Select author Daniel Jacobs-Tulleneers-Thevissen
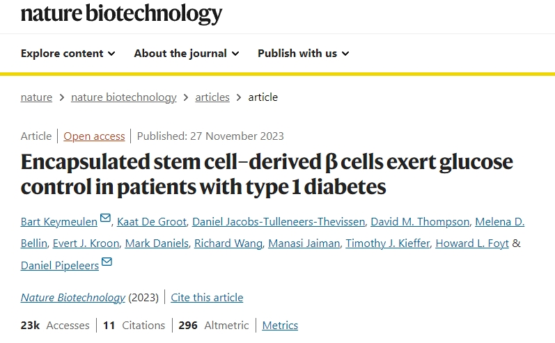 coord(278,222)
